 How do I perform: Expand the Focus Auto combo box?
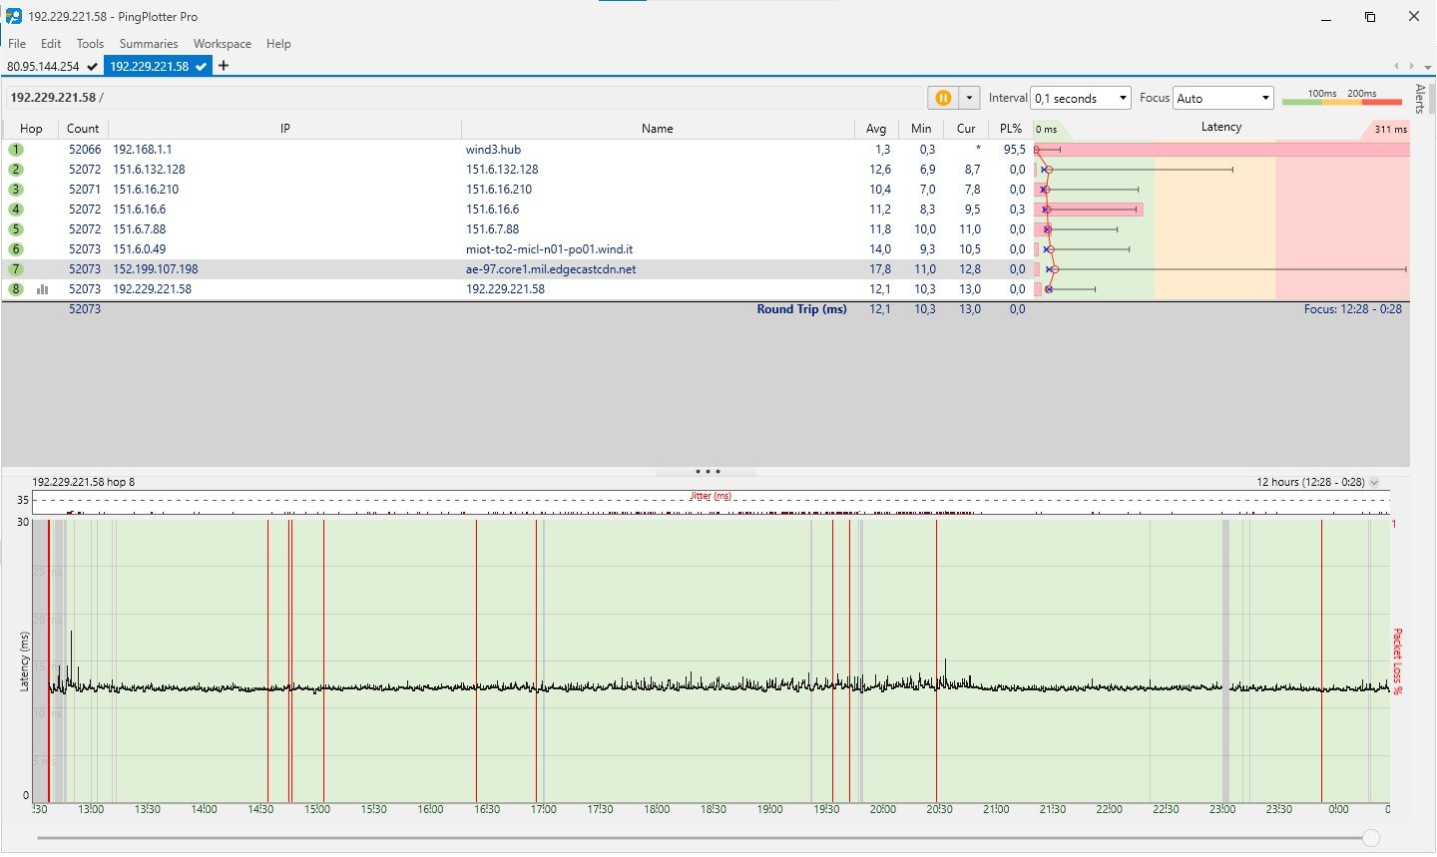[x=1223, y=98]
